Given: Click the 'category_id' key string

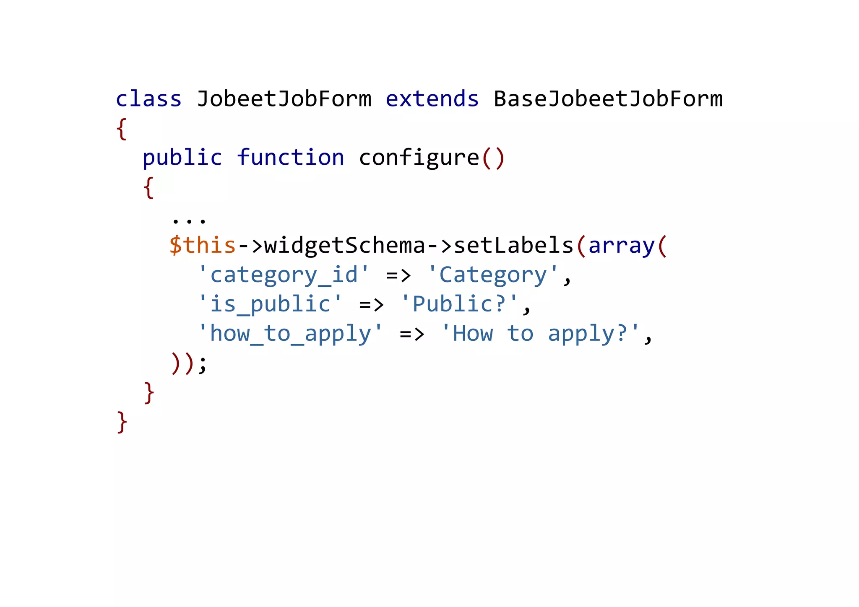Looking at the screenshot, I should point(284,275).
